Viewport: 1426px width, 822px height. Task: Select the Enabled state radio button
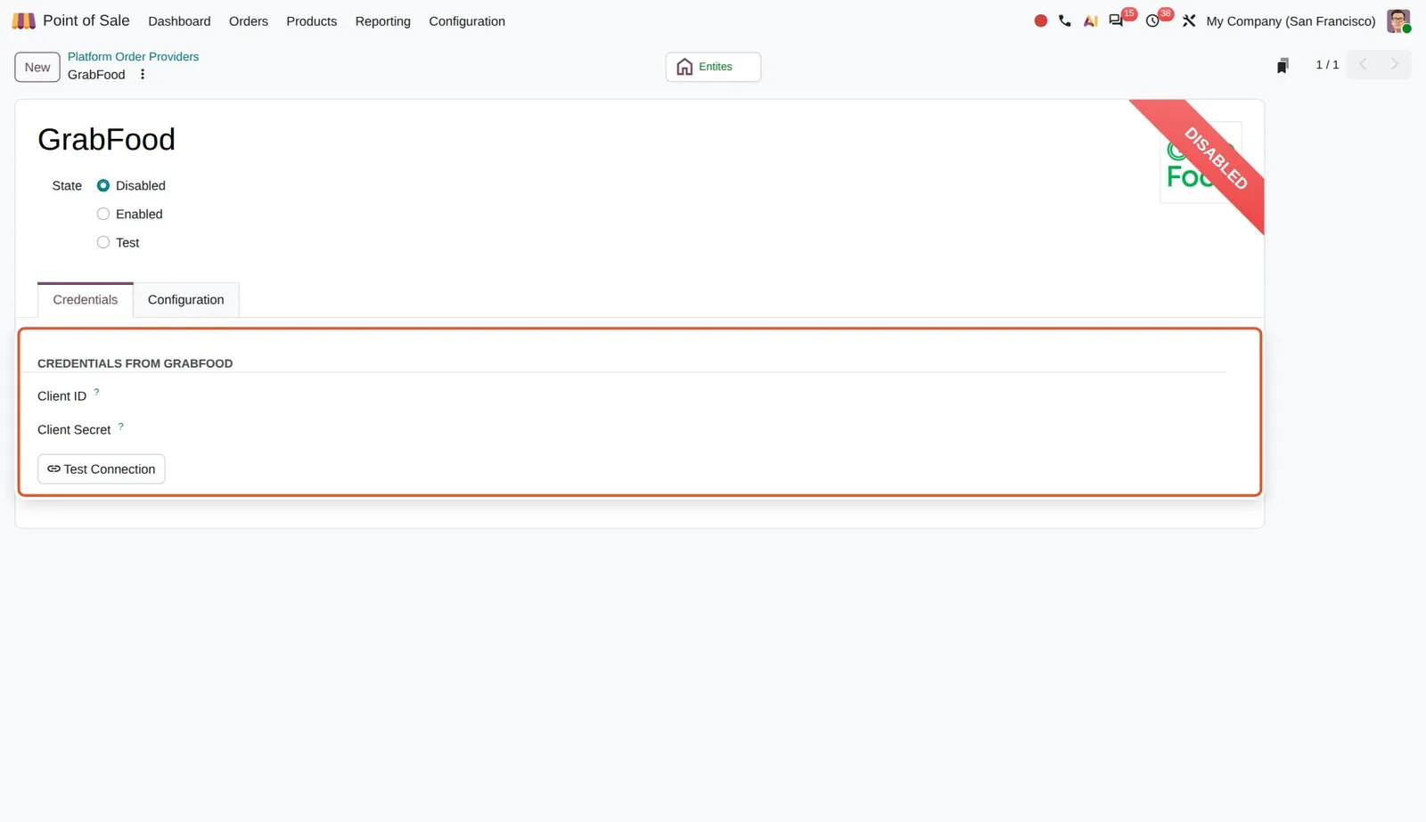click(x=103, y=214)
